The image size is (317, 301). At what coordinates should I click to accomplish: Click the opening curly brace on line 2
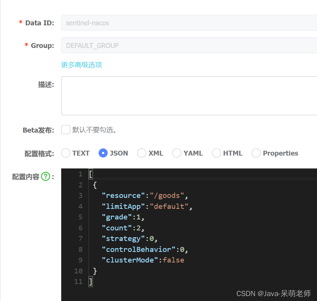(94, 185)
